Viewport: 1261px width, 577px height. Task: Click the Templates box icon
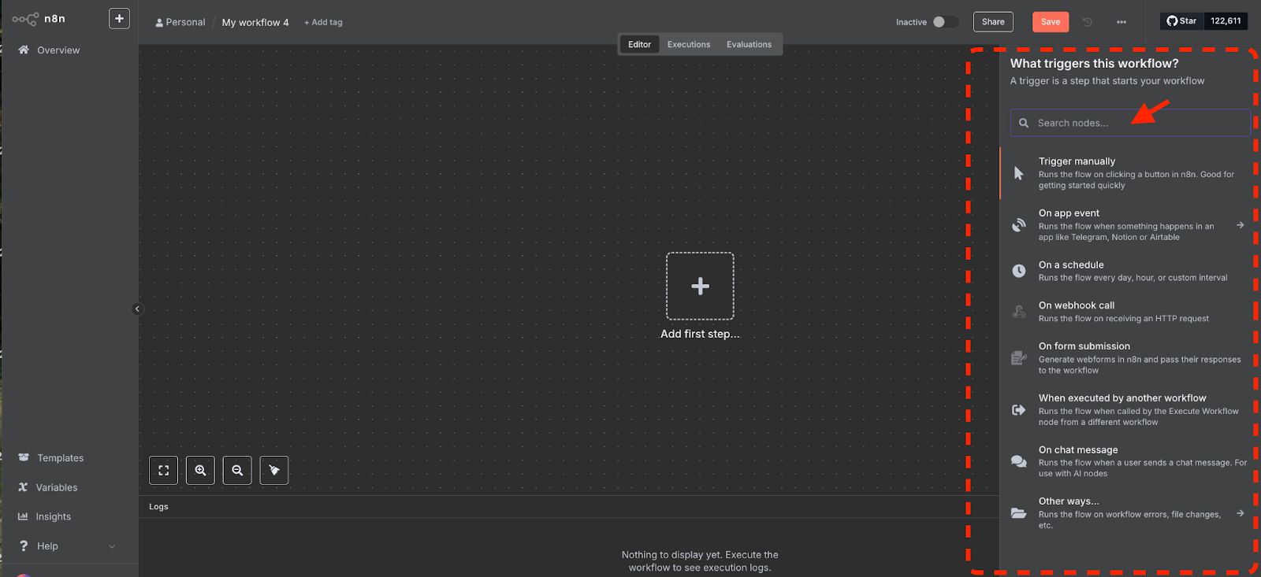(x=24, y=457)
